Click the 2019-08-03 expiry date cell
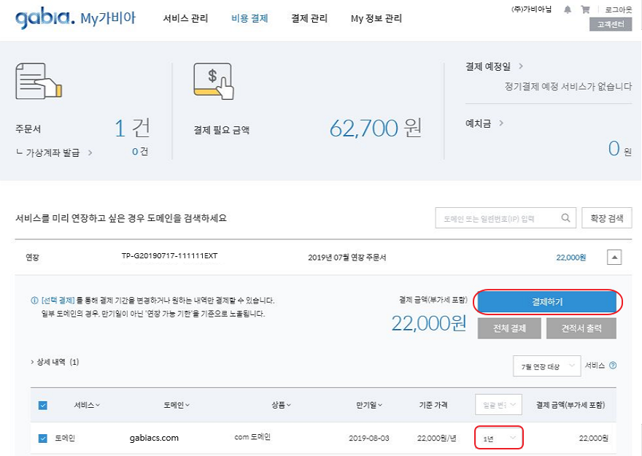Viewport: 642px width, 456px height. tap(369, 438)
